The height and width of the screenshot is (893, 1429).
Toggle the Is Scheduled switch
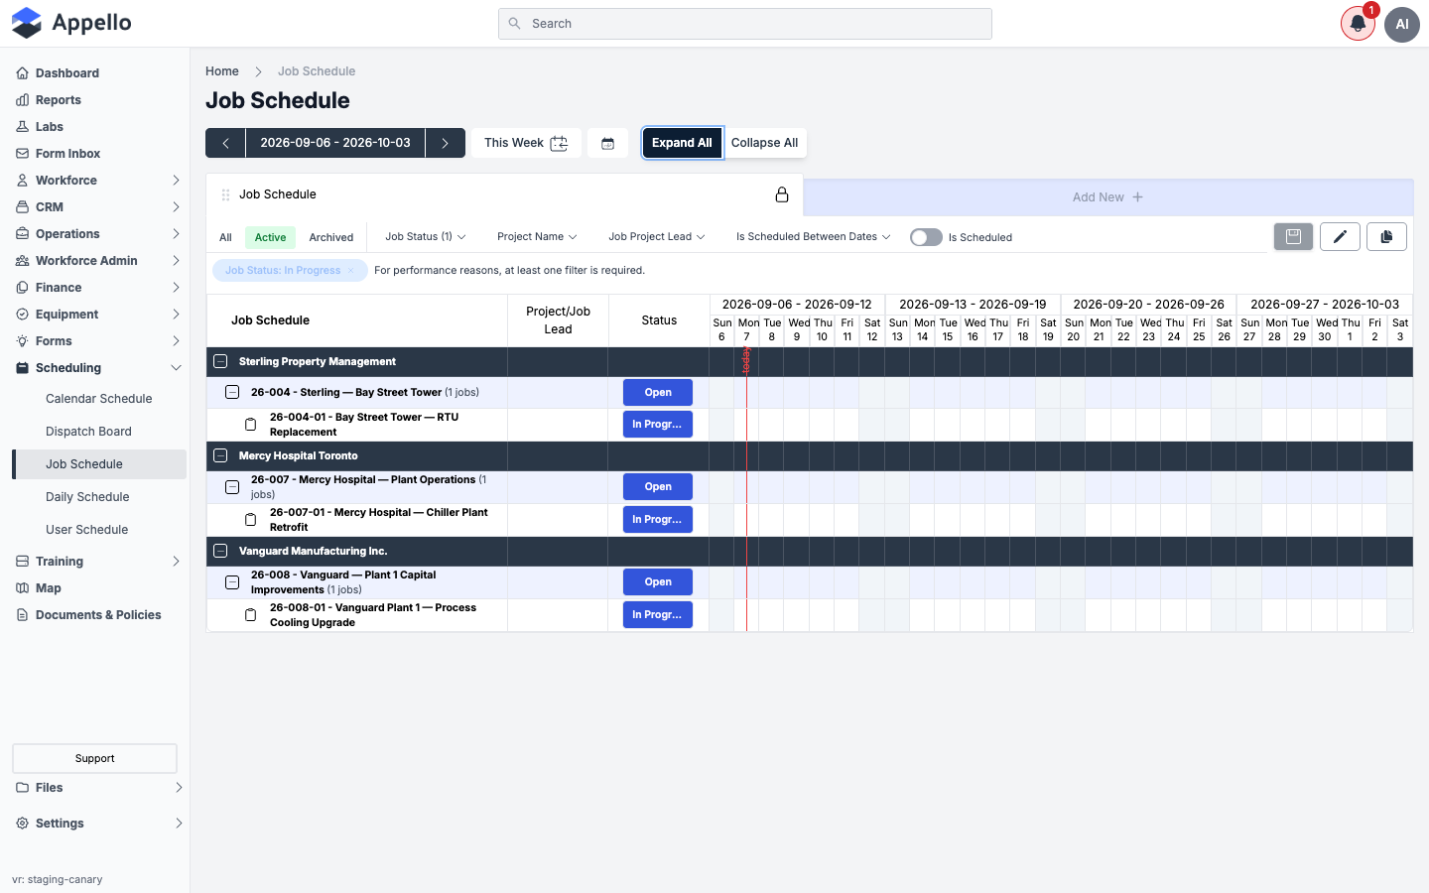926,237
